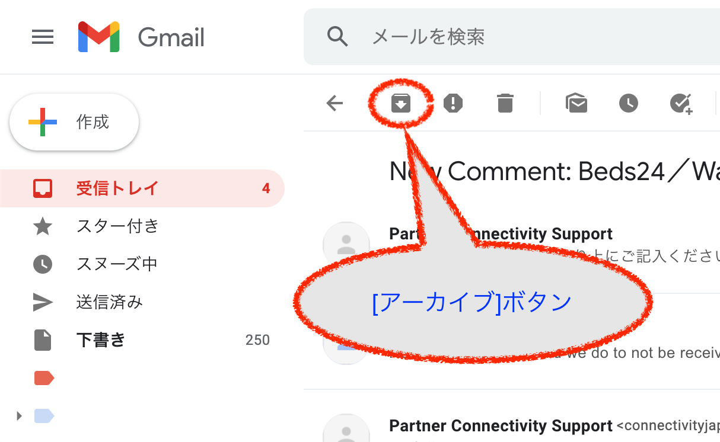Mark the email as unread
The width and height of the screenshot is (720, 442).
click(x=576, y=104)
